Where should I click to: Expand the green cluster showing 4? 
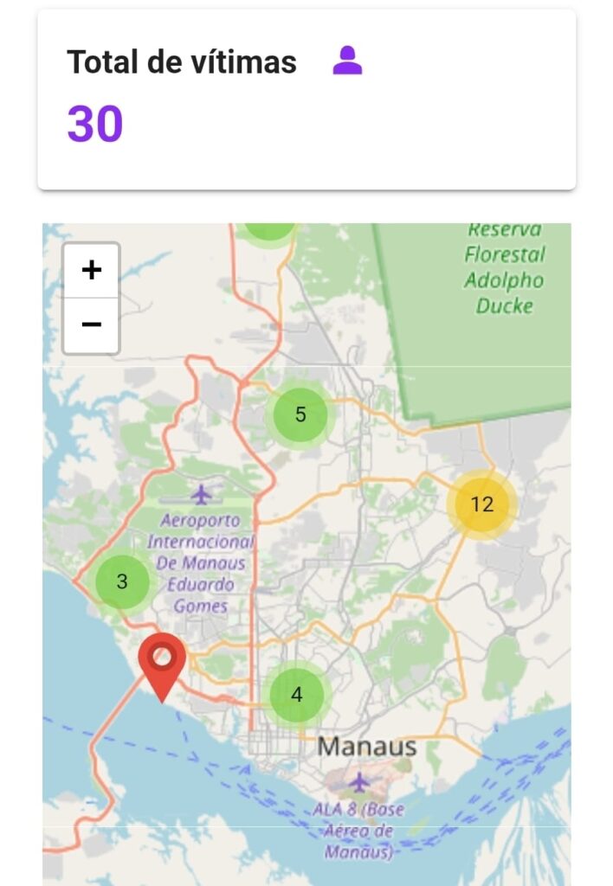297,694
